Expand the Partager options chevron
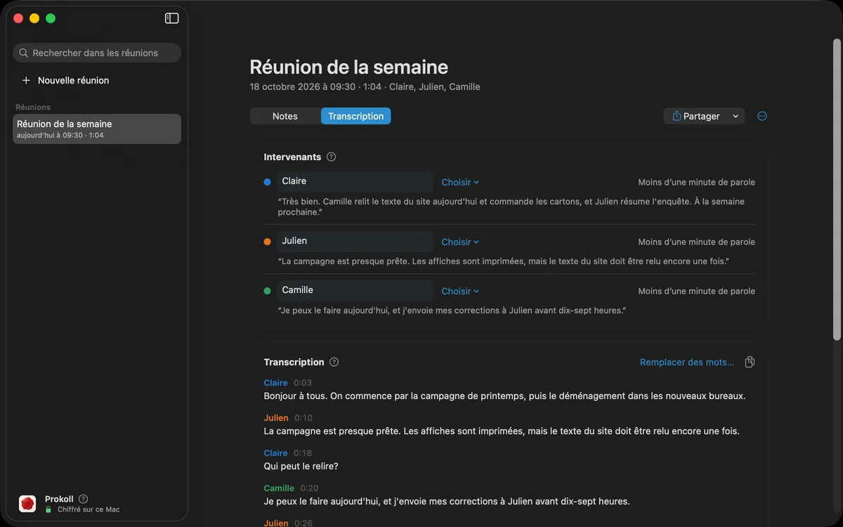 tap(736, 116)
